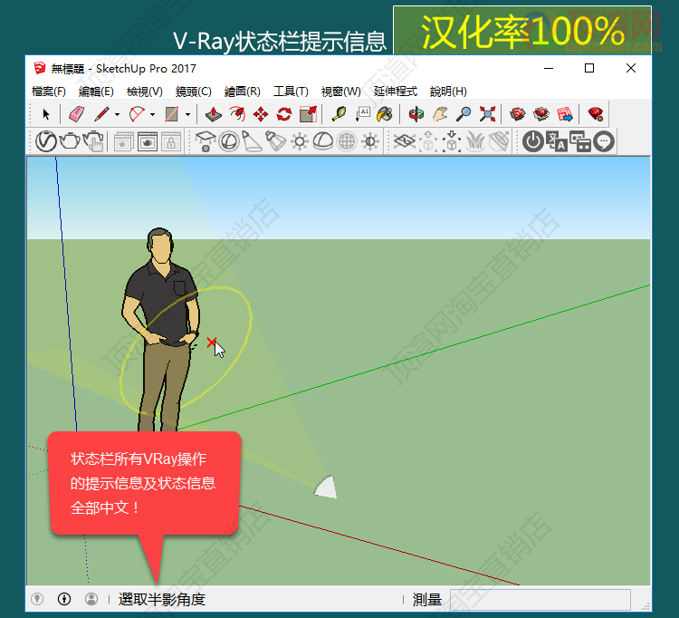
Task: Click the Zoom Extents icon
Action: (487, 114)
